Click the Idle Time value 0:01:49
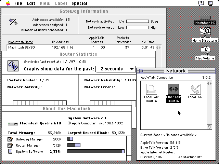The width and height of the screenshot is (219, 164). click(148, 47)
